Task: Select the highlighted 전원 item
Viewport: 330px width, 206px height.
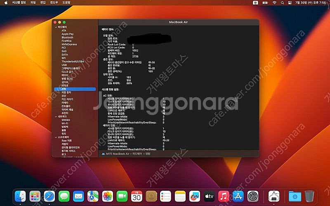Action: [75, 89]
